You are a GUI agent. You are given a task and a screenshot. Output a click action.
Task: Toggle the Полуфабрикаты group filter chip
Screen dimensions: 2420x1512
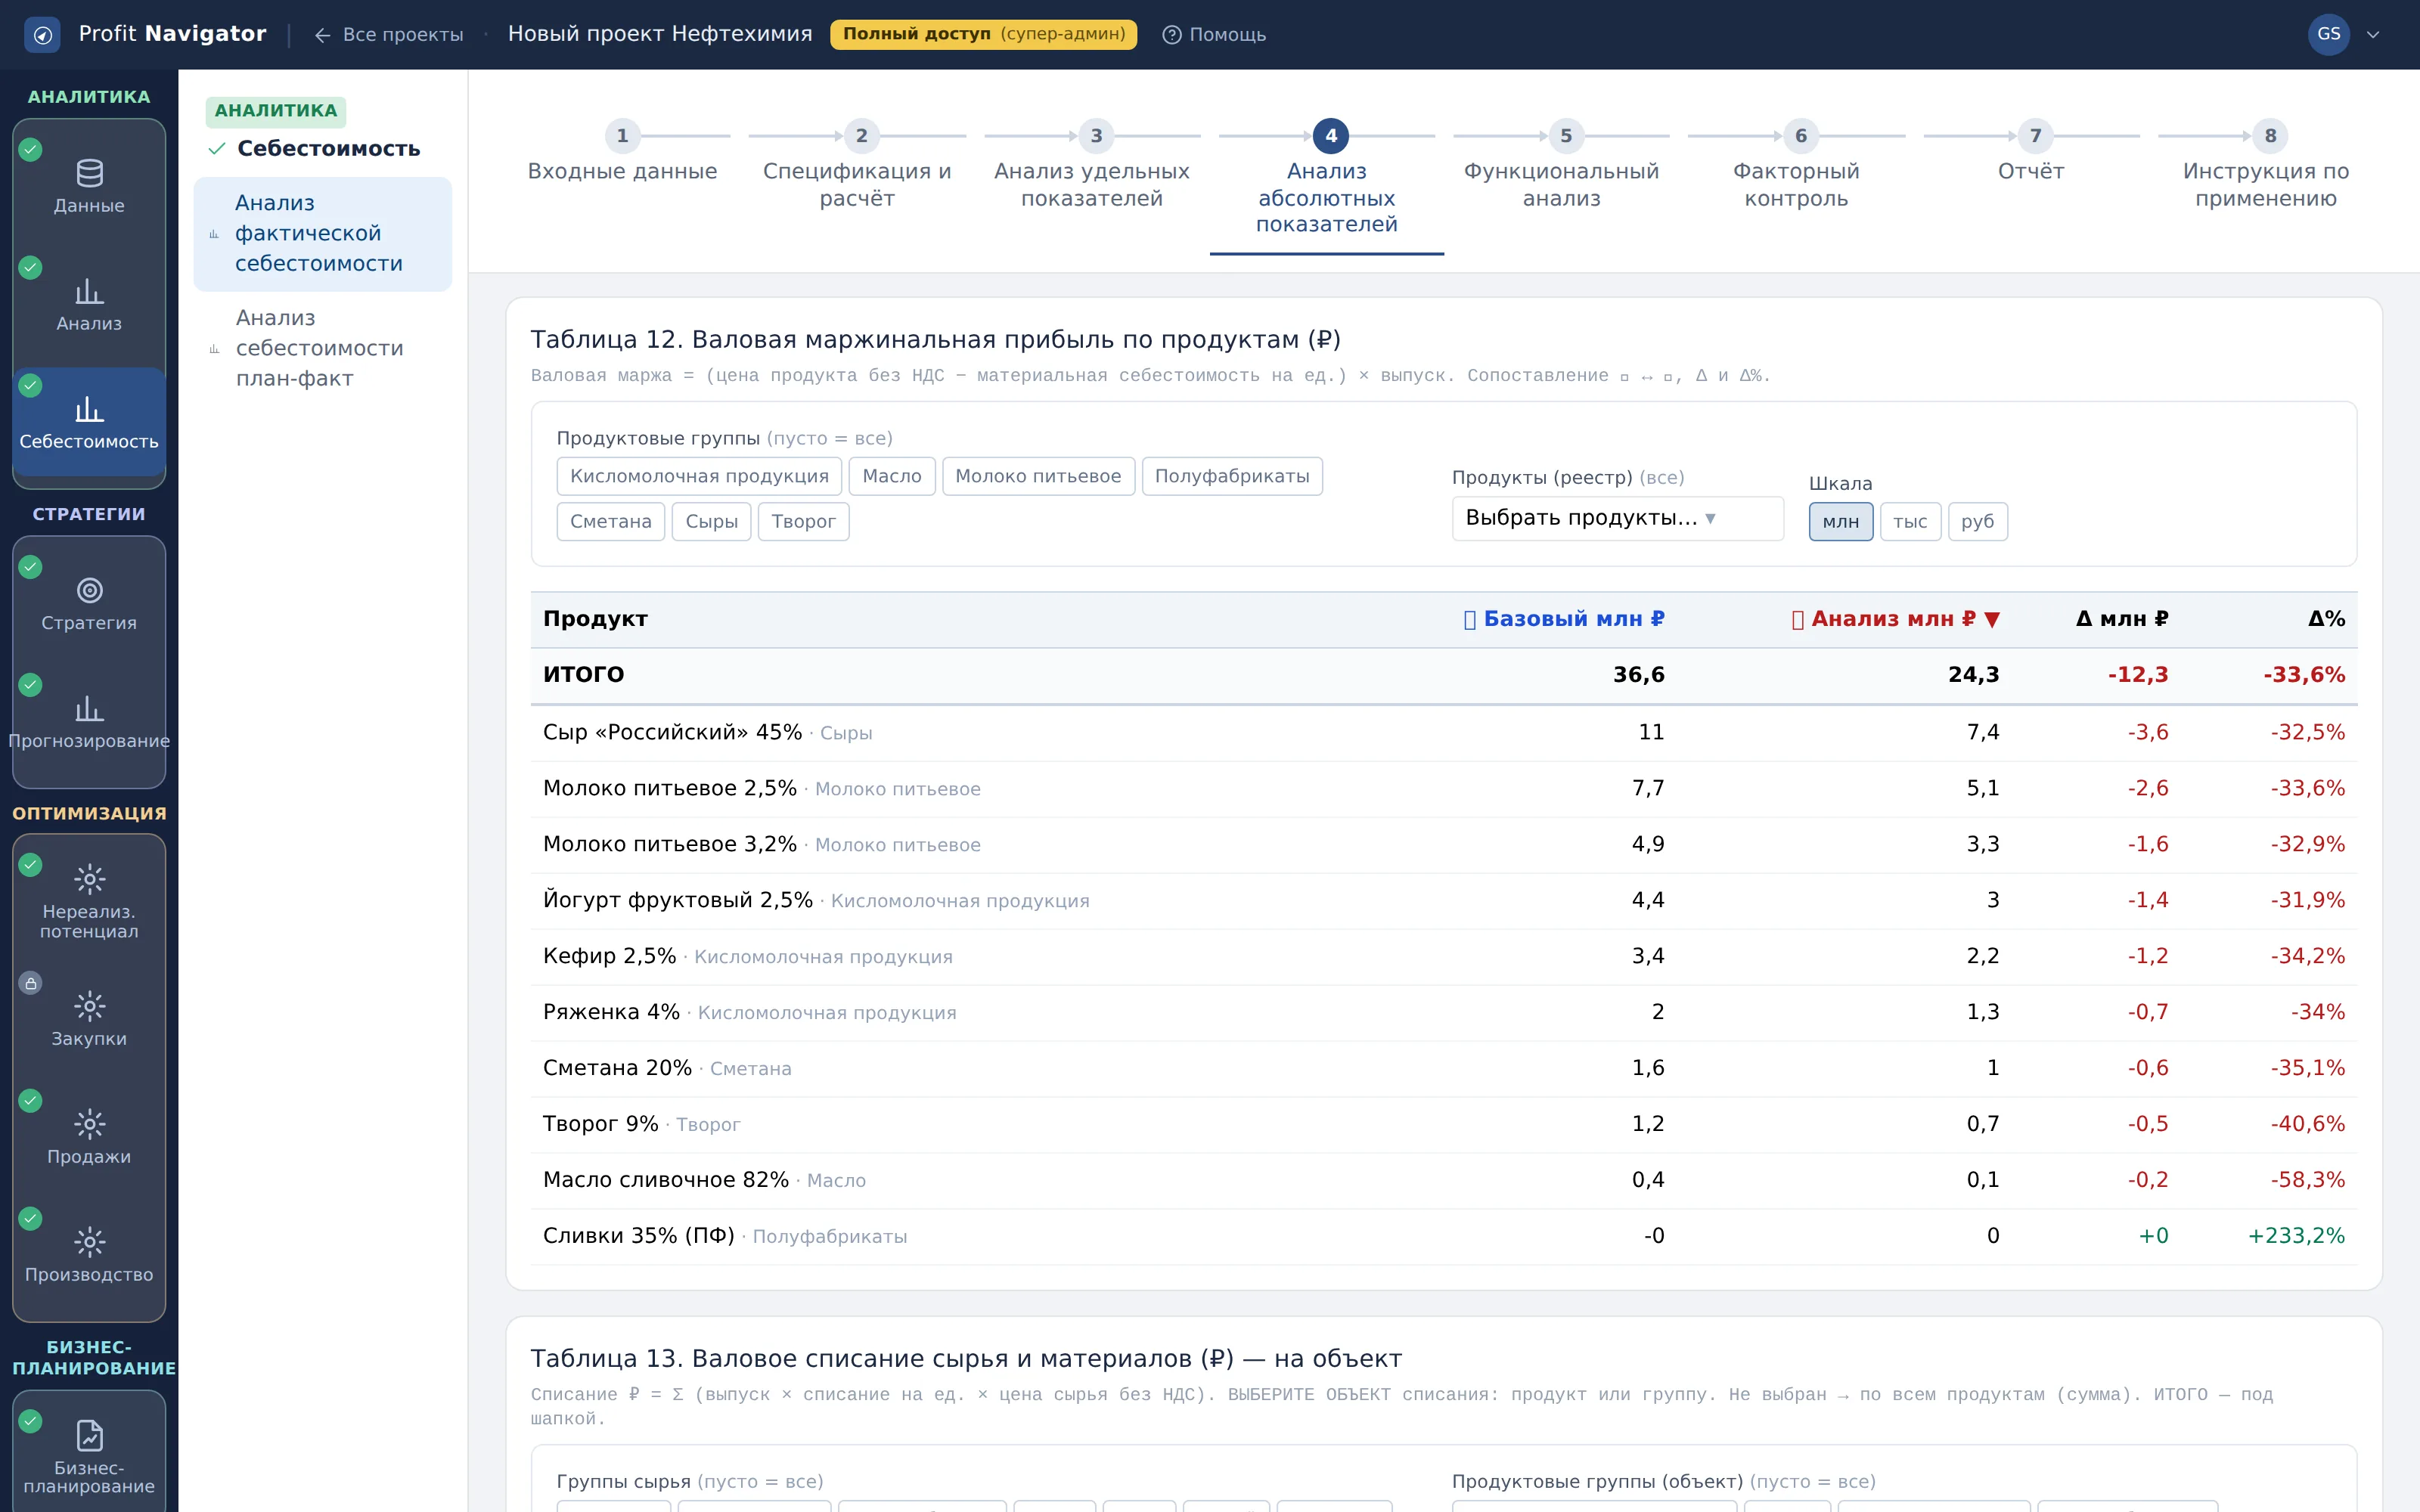click(x=1232, y=476)
